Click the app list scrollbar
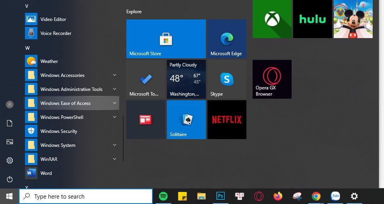384x204 pixels. coord(123,138)
